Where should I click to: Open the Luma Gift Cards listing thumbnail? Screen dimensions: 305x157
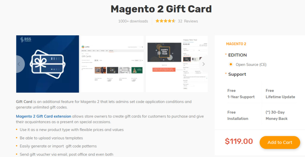pyautogui.click(x=112, y=64)
